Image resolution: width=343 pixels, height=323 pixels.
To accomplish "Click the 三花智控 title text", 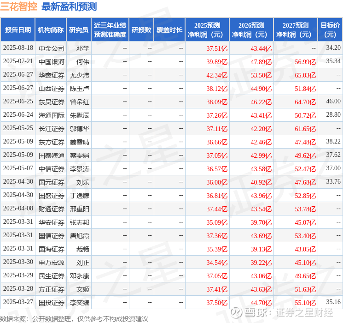I will point(18,6).
